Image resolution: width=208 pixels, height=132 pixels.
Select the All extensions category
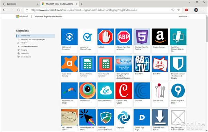[x=36, y=36]
